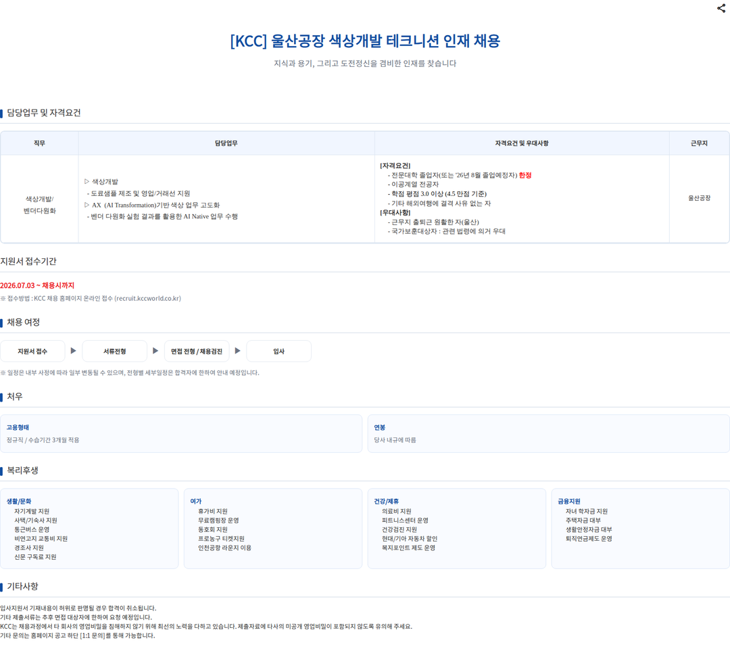Click the '직무' table header
The height and width of the screenshot is (653, 730).
(40, 143)
